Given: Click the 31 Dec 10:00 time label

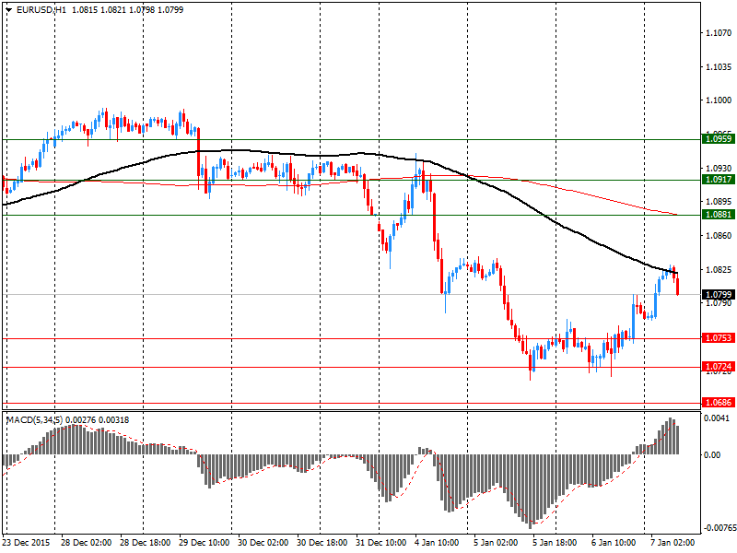Looking at the screenshot, I should (x=381, y=543).
